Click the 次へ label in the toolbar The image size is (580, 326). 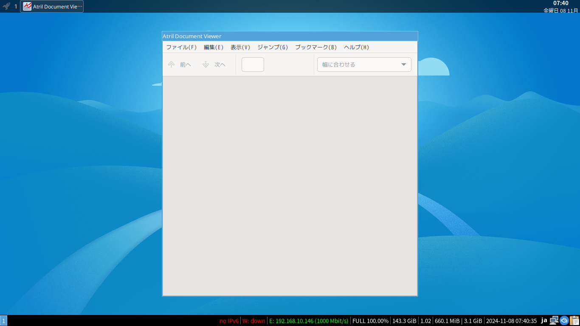pyautogui.click(x=220, y=65)
